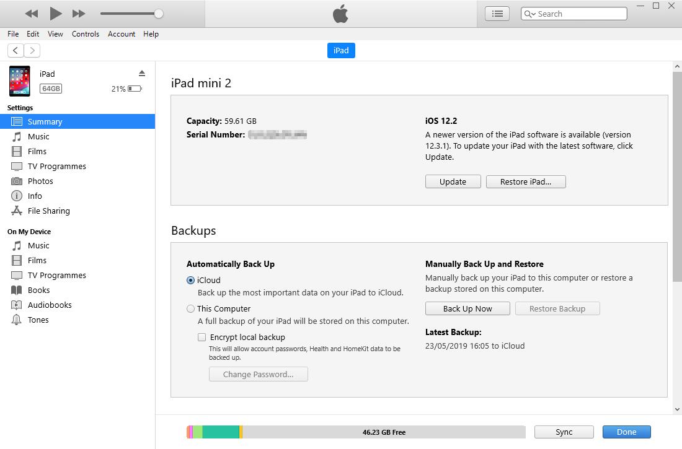Open Music icon under On My Device
Viewport: 682px width, 449px height.
point(17,246)
